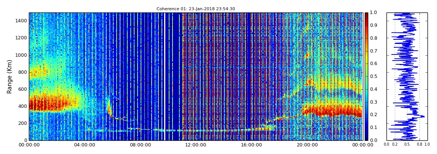Click the 0.5 colorbar tick label
The width and height of the screenshot is (437, 154).
coord(374,76)
